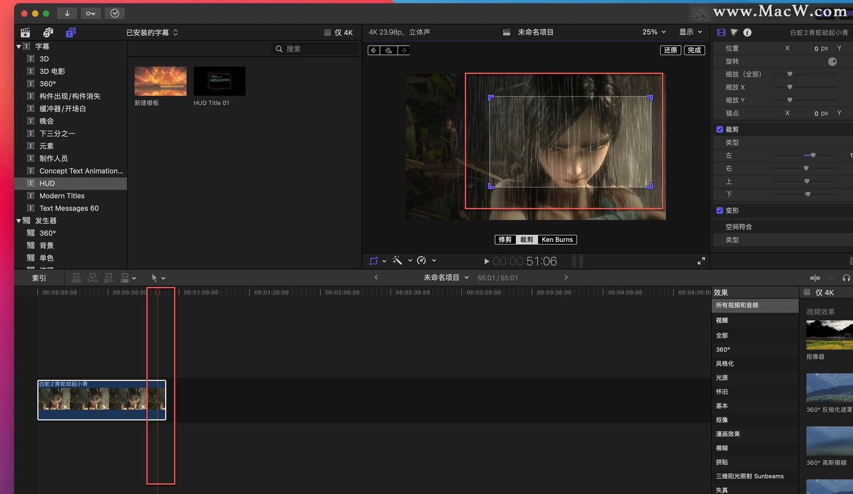
Task: Open the background tasks checkmark button
Action: 115,13
